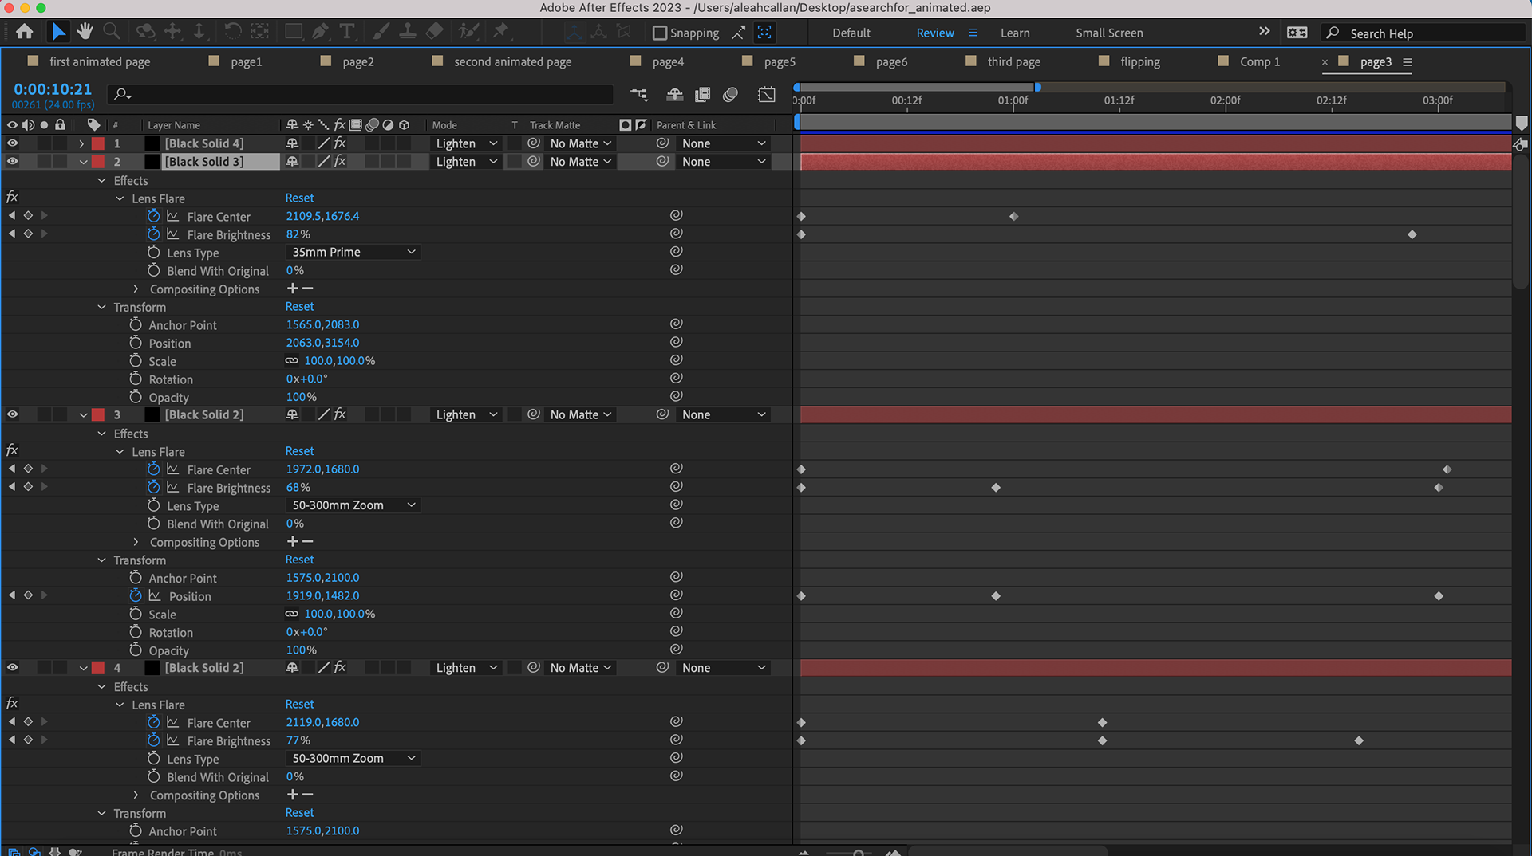Toggle Opacity stopwatch on layer 2
This screenshot has width=1532, height=856.
click(136, 397)
